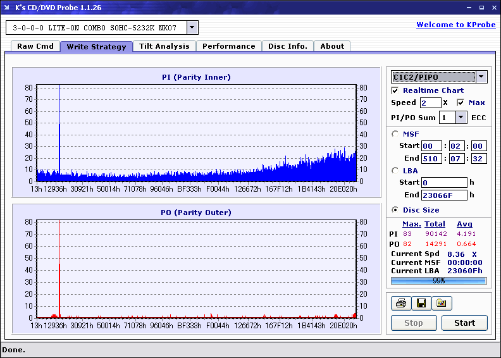The width and height of the screenshot is (501, 358).
Task: Go to the Raw Cmd tab
Action: (x=35, y=46)
